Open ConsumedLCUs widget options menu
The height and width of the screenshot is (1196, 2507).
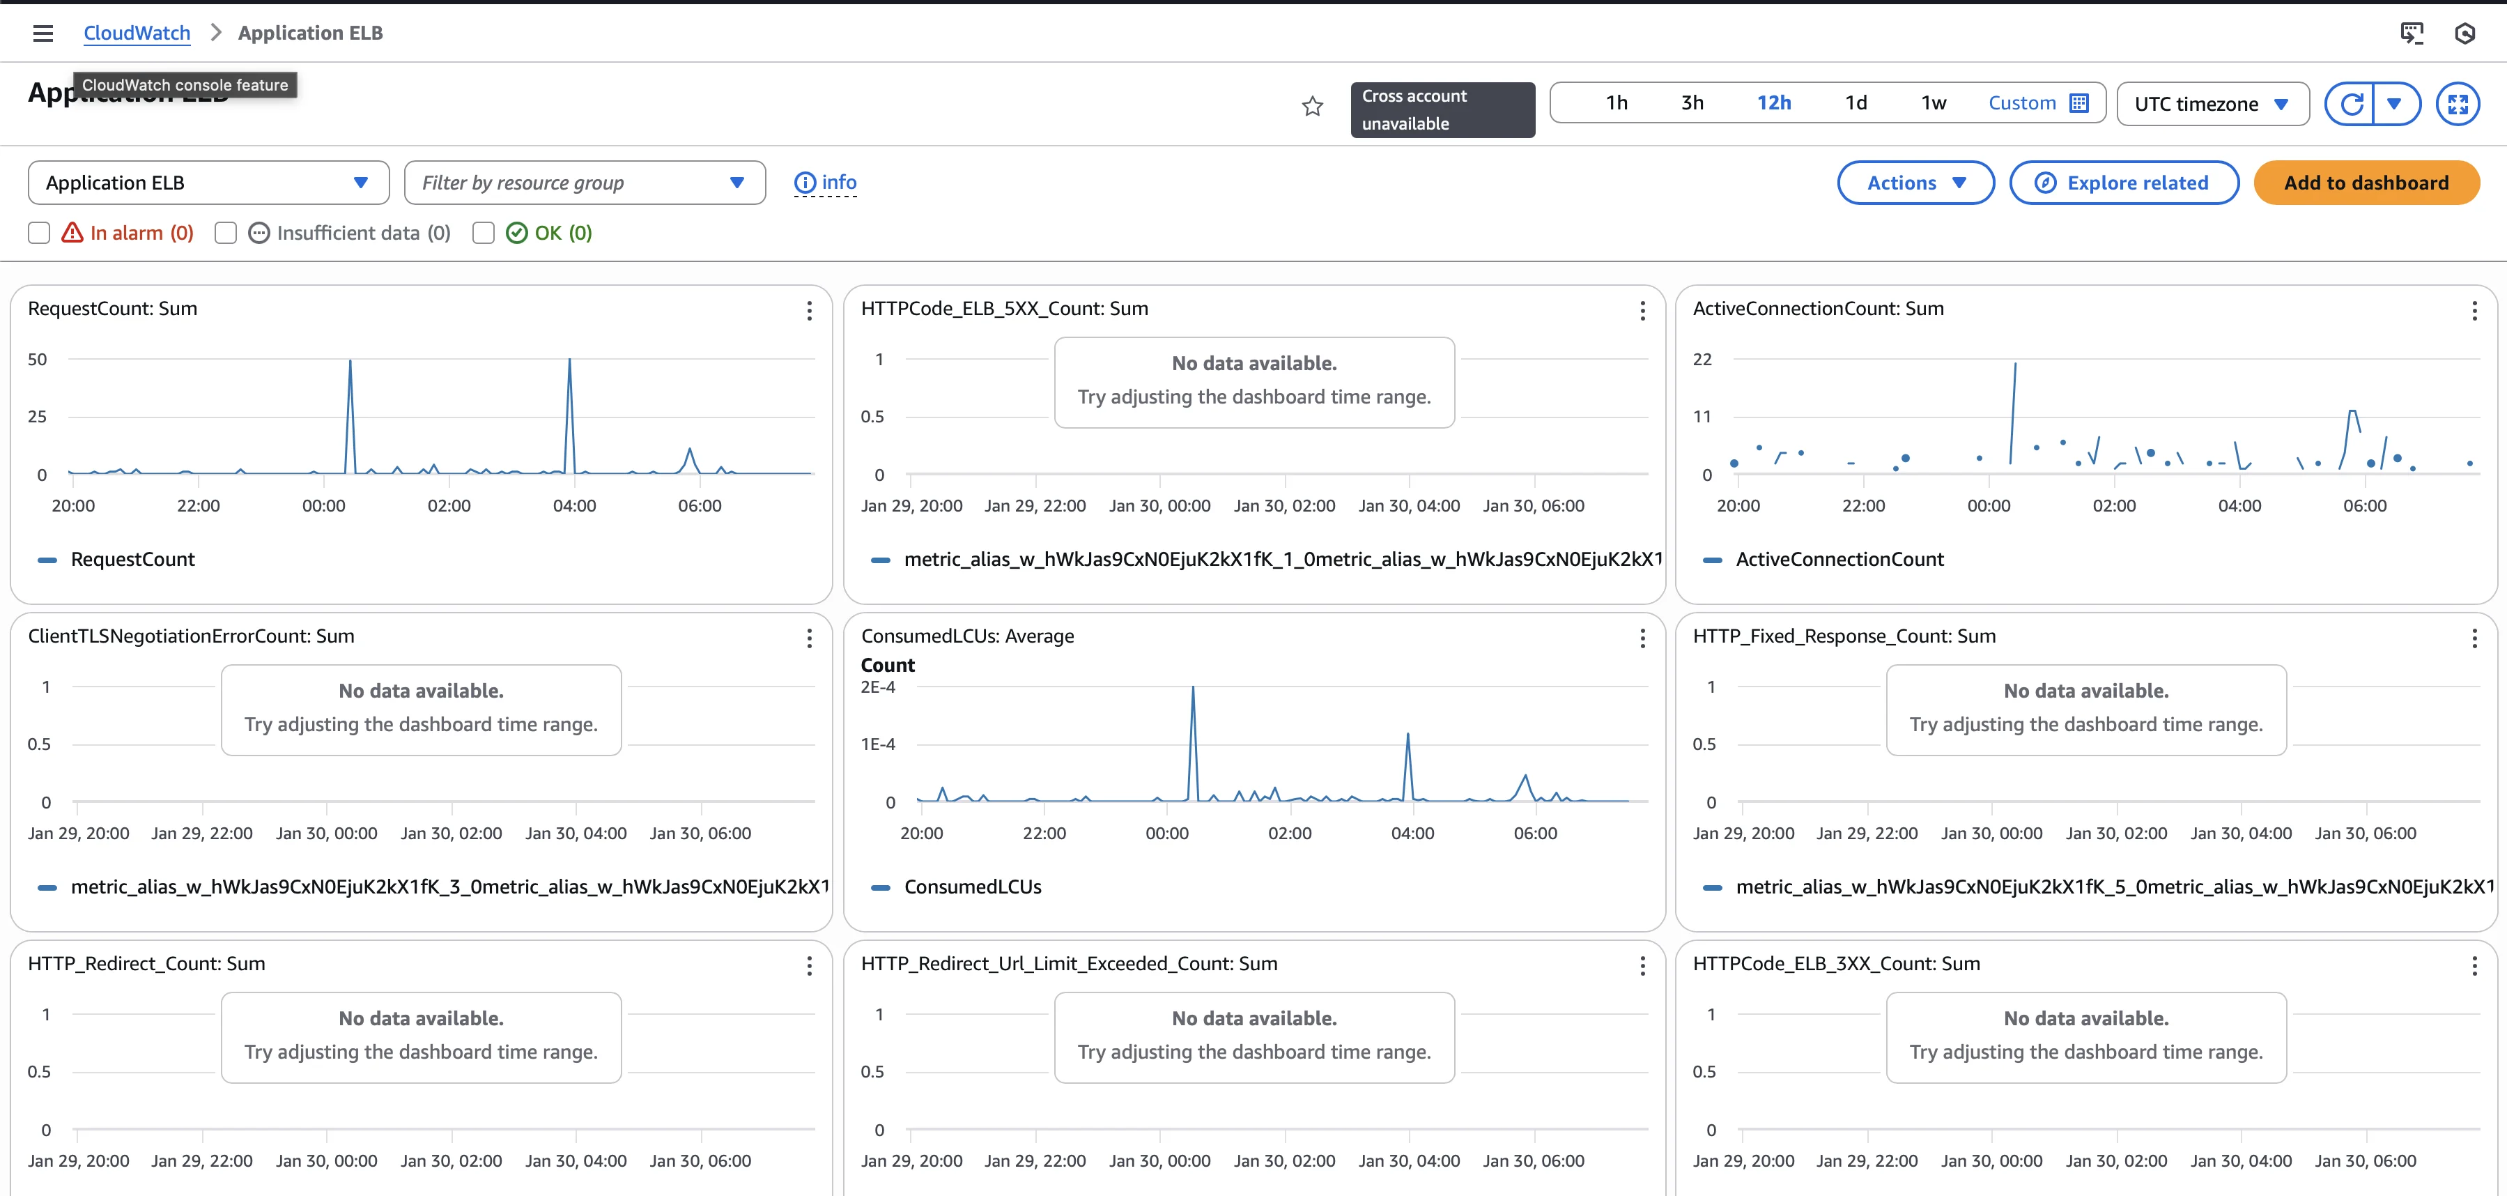[1642, 638]
